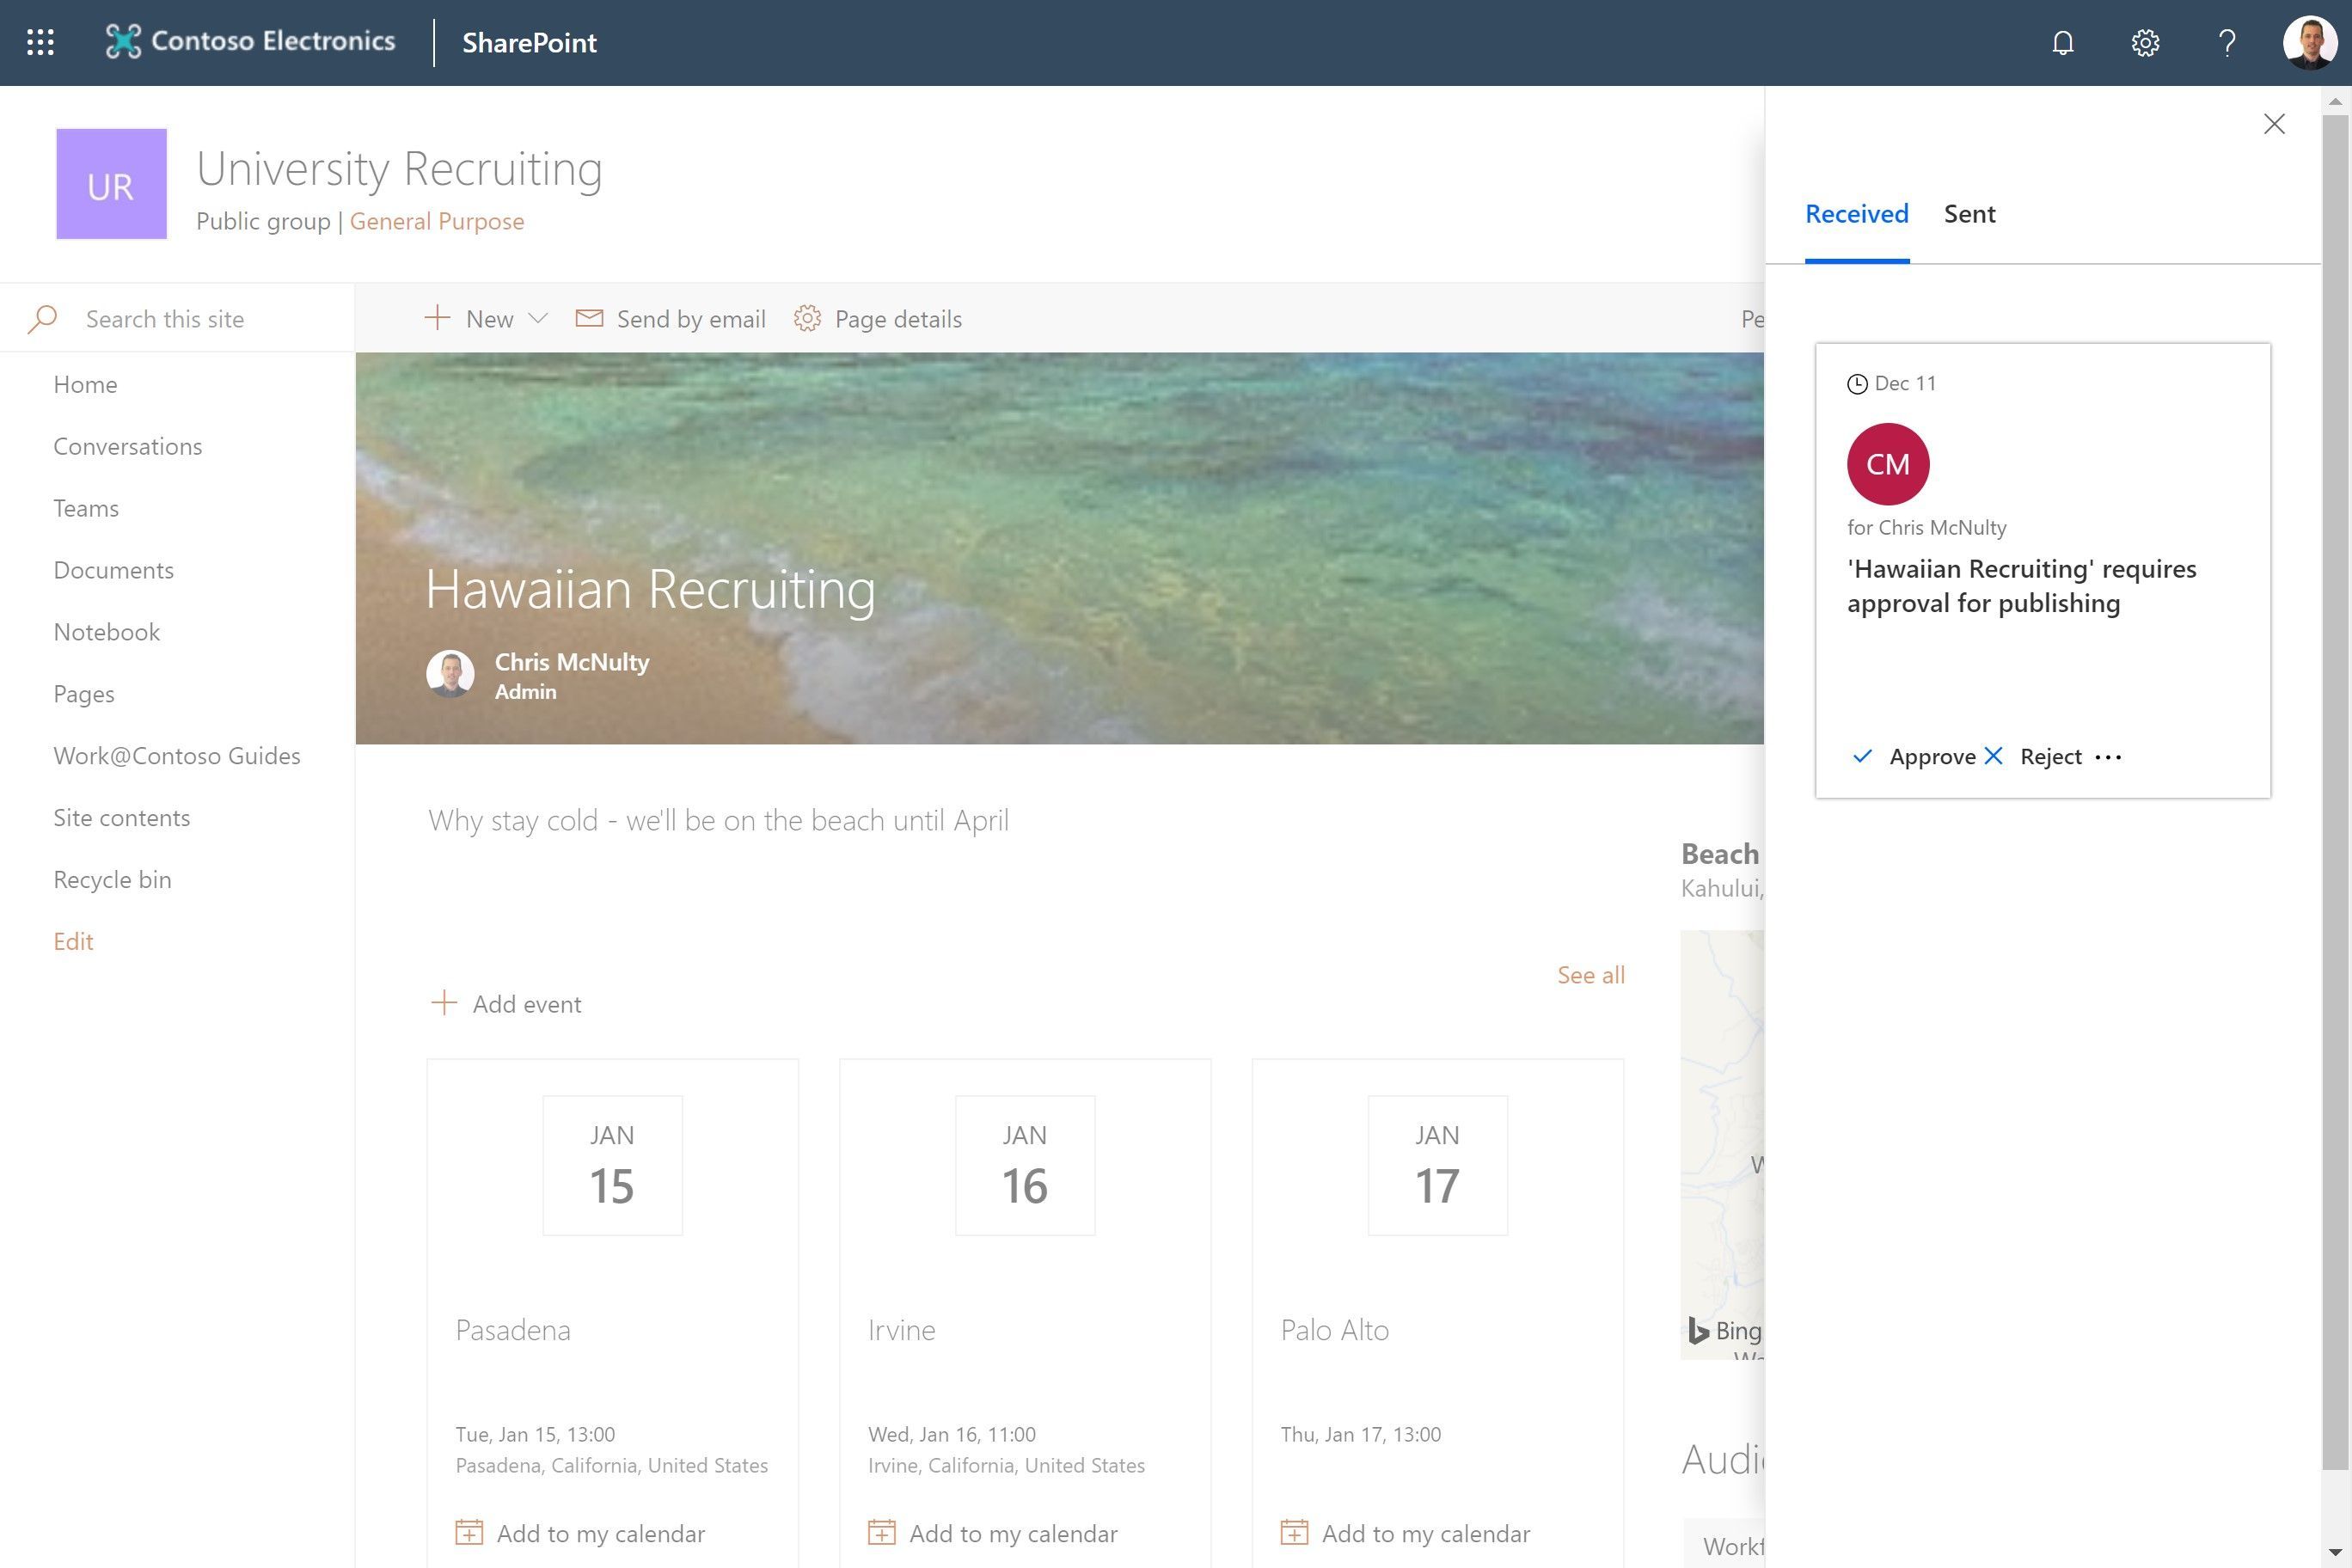Click the See all events link
The width and height of the screenshot is (2352, 1568).
coord(1590,975)
